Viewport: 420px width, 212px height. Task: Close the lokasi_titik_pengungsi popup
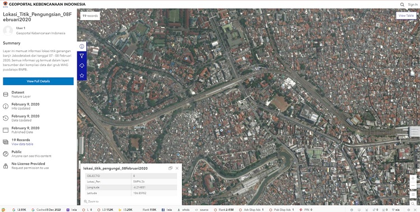177,168
